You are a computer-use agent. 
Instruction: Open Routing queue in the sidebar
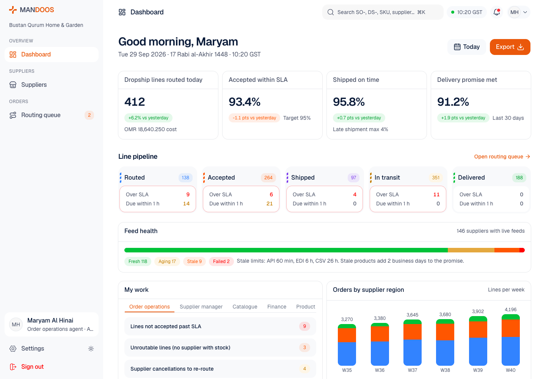52,115
